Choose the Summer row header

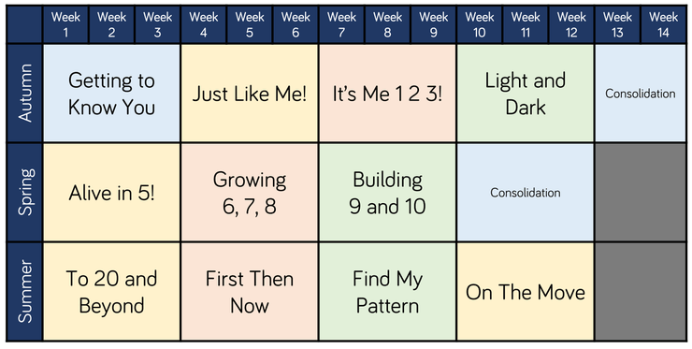24,292
